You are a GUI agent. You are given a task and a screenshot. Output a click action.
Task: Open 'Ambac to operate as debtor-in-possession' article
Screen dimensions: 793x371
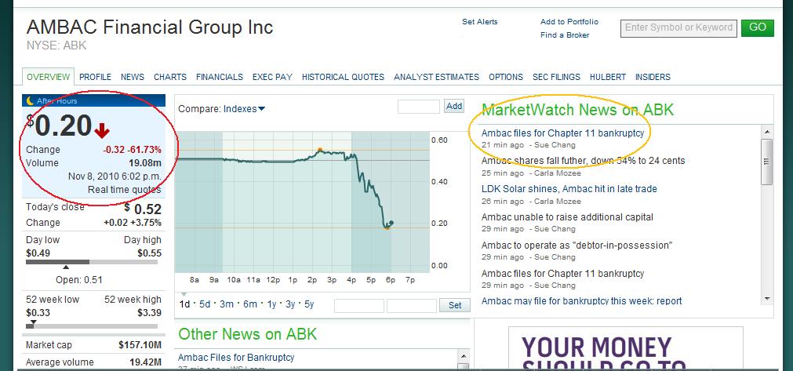[x=577, y=246]
